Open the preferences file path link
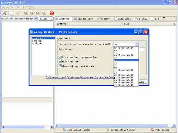Image resolution: width=178 pixels, height=133 pixels. [79, 77]
